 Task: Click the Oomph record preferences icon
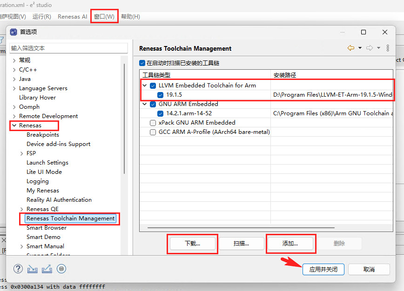pyautogui.click(x=61, y=269)
